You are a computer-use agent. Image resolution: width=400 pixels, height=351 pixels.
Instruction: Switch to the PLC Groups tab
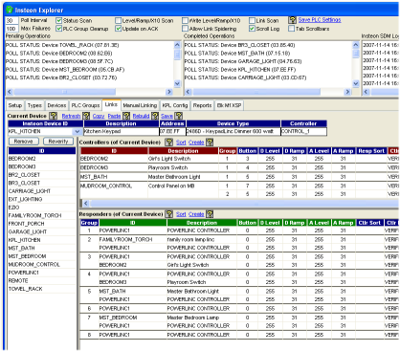[85, 105]
